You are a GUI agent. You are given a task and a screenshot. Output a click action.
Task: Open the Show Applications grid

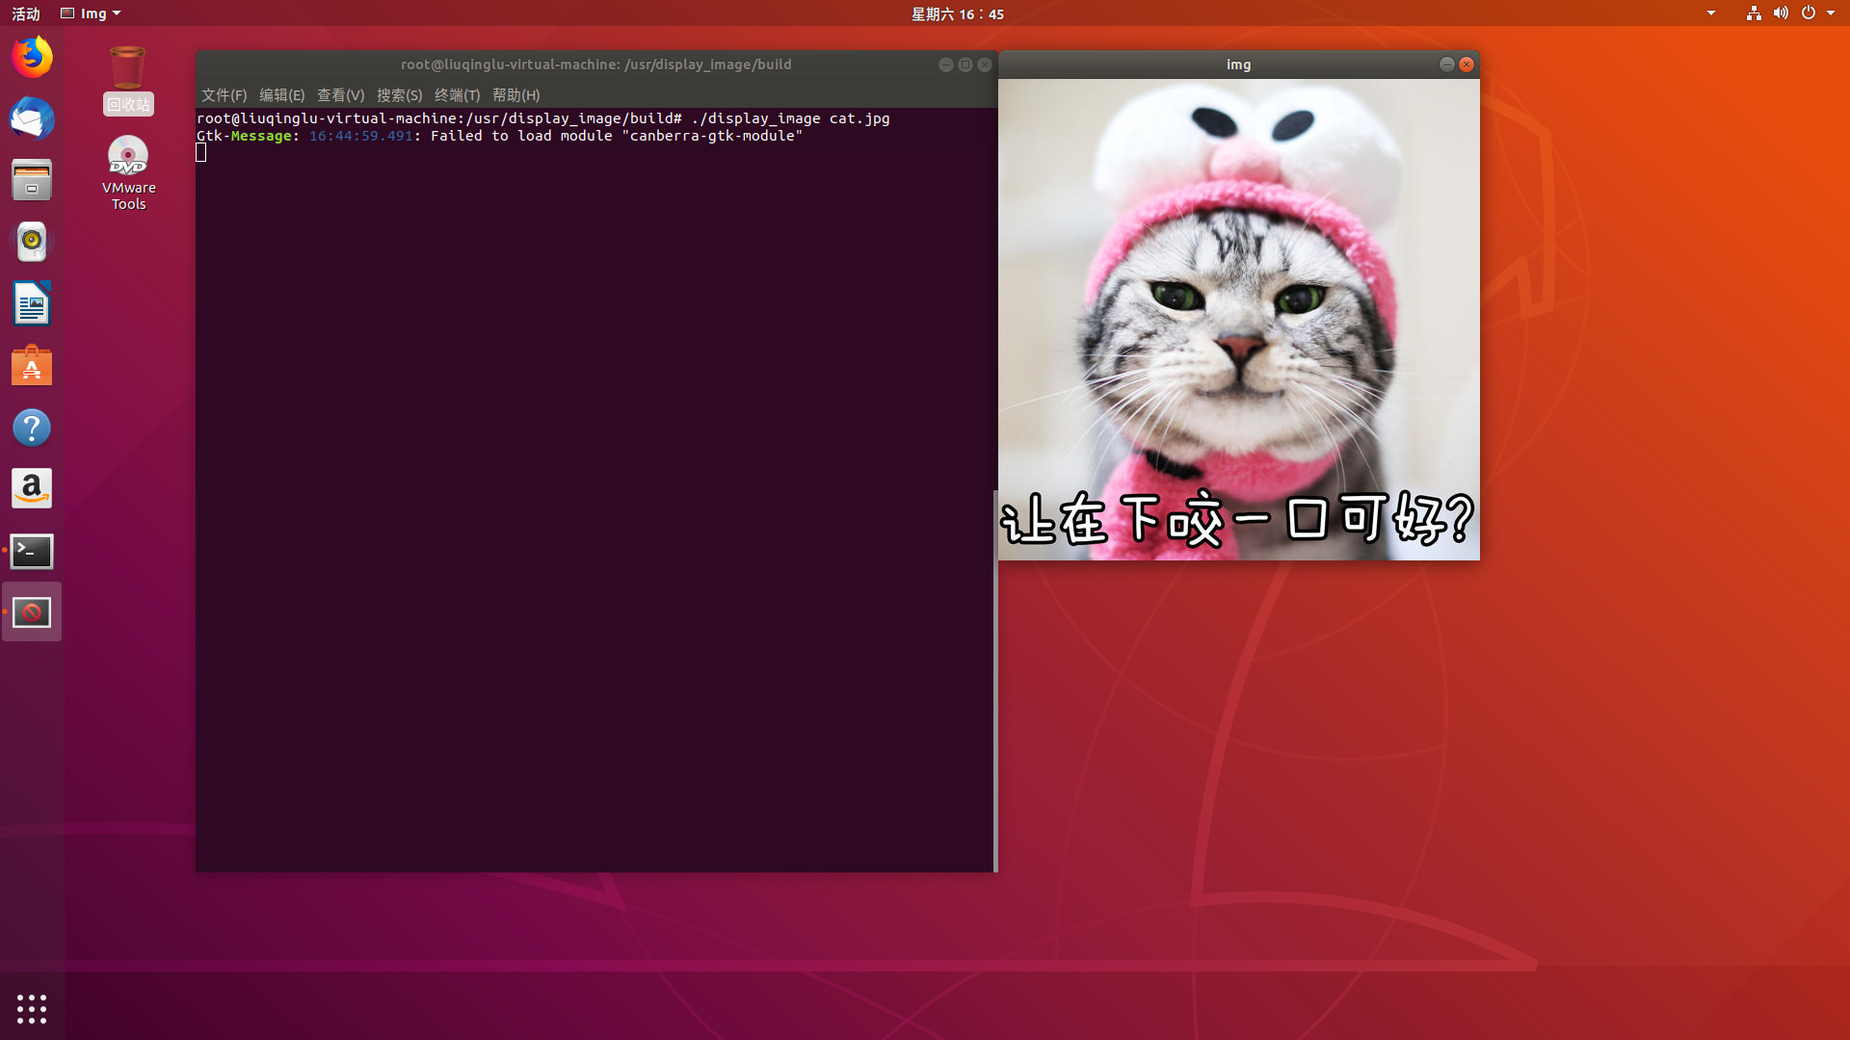coord(32,1008)
